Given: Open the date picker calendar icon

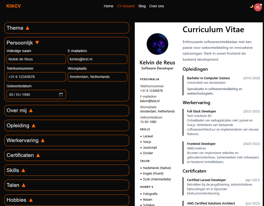Looking at the screenshot, I should pyautogui.click(x=61, y=94).
